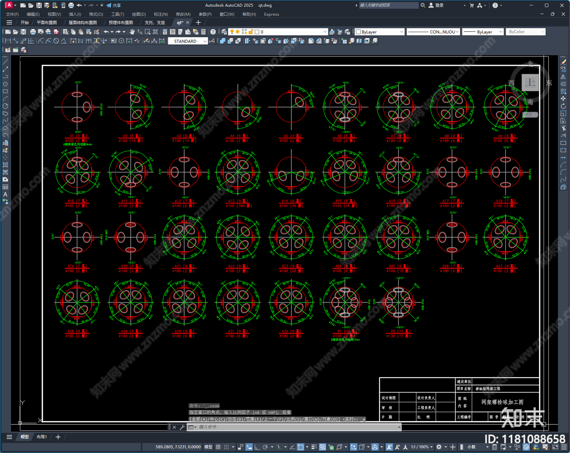
Task: Toggle lineweight display in status bar
Action: click(x=314, y=447)
